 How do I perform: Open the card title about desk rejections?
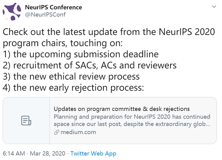(121, 109)
